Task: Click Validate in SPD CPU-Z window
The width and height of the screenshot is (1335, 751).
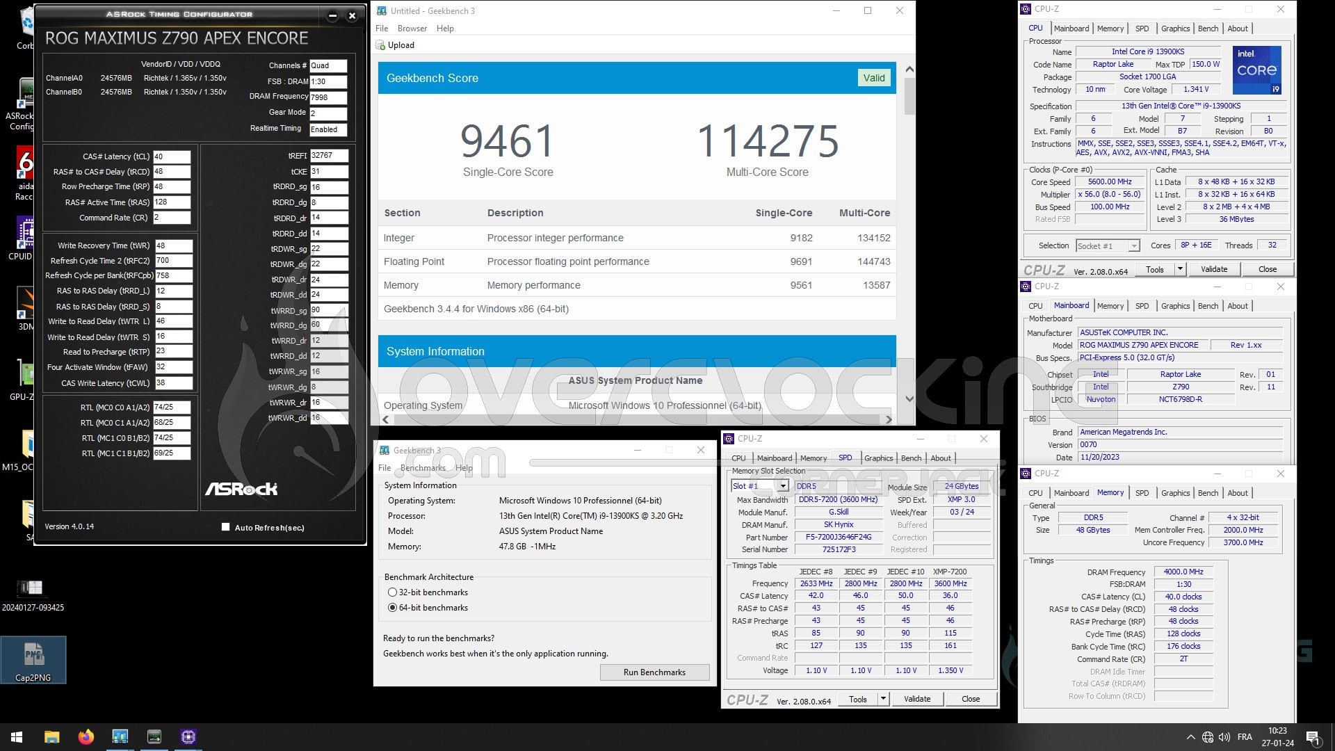Action: click(917, 699)
